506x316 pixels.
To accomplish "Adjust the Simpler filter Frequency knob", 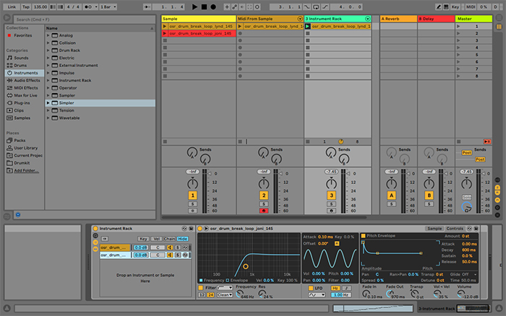I will [x=239, y=294].
